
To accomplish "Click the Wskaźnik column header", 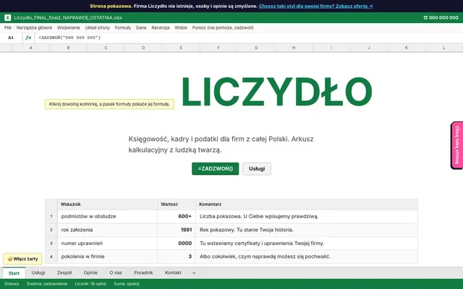I will coord(107,204).
